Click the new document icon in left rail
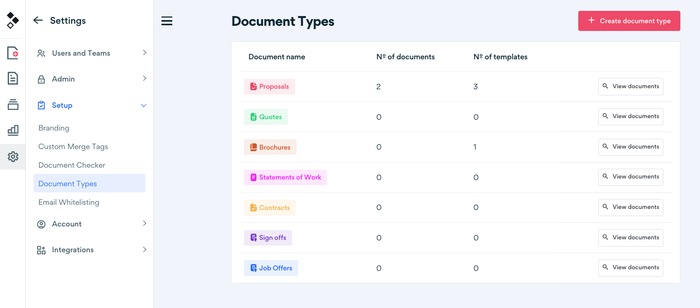Image resolution: width=700 pixels, height=308 pixels. click(x=12, y=53)
